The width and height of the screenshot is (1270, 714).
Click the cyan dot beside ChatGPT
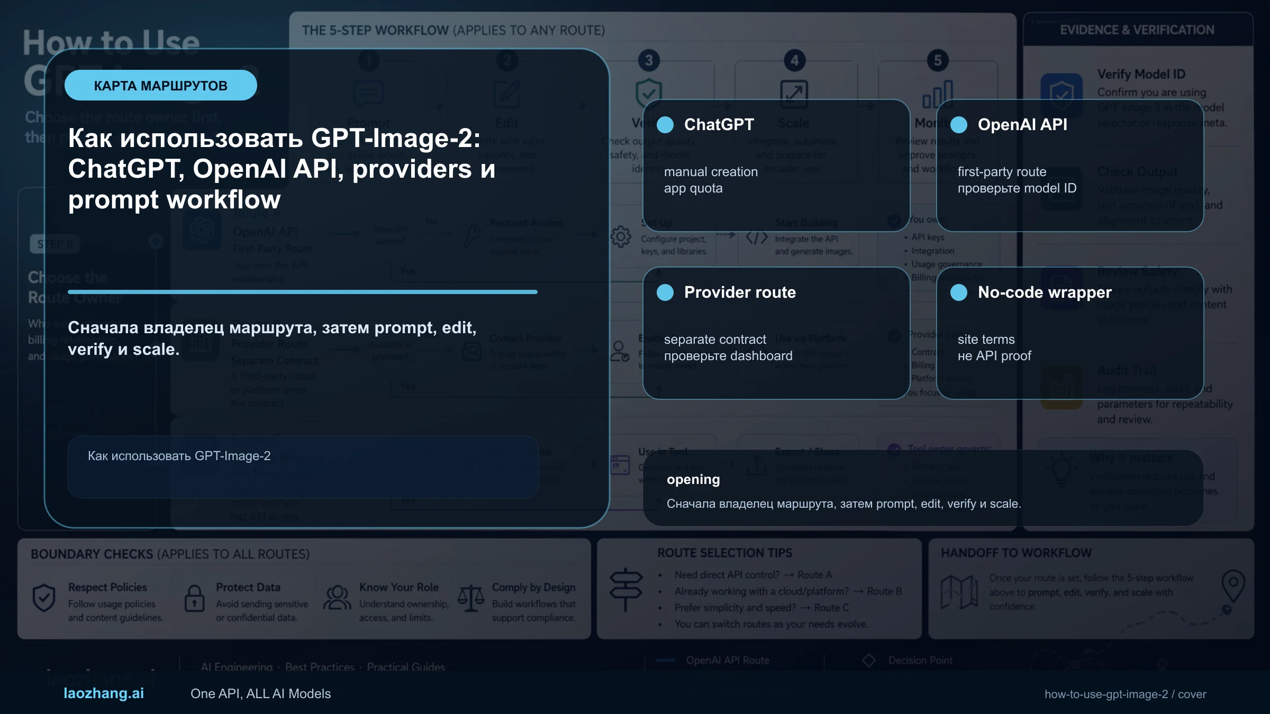(665, 125)
